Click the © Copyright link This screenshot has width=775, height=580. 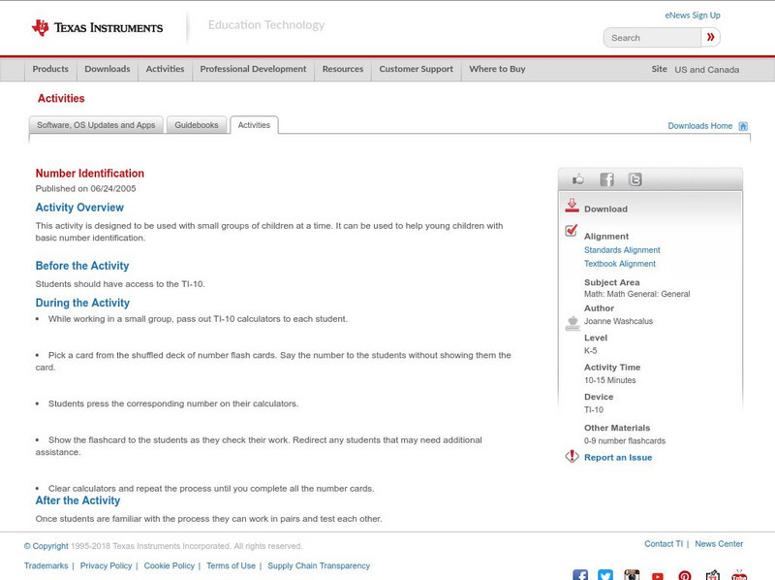coord(46,546)
